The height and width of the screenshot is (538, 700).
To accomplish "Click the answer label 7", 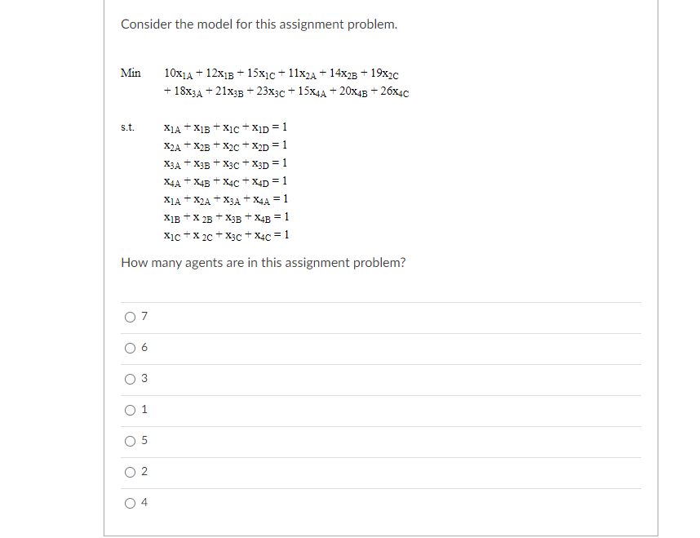I will tap(144, 317).
